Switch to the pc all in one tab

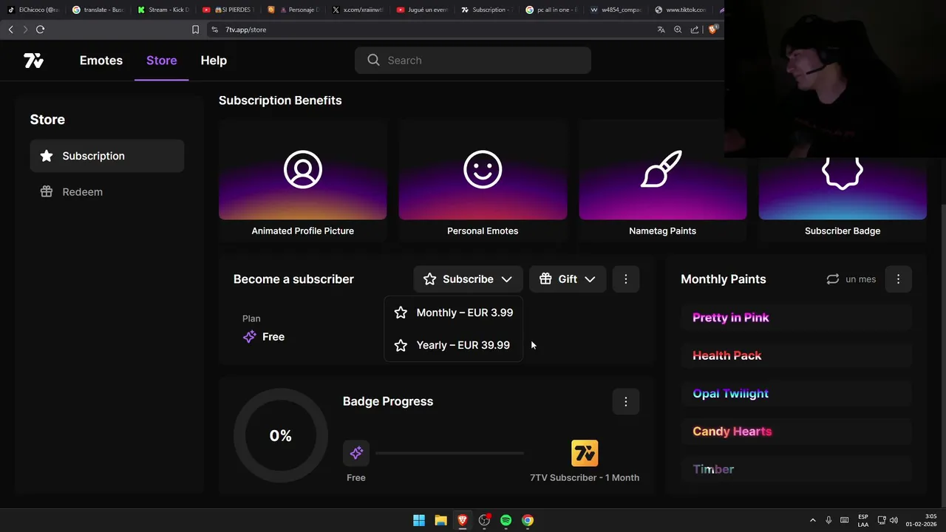(x=553, y=10)
